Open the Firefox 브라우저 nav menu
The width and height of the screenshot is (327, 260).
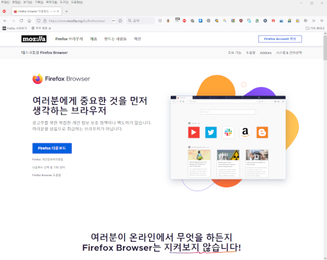[x=69, y=39]
